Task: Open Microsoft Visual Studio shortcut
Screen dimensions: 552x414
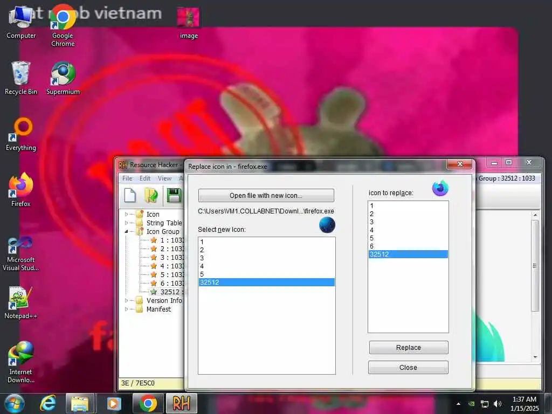Action: [21, 254]
